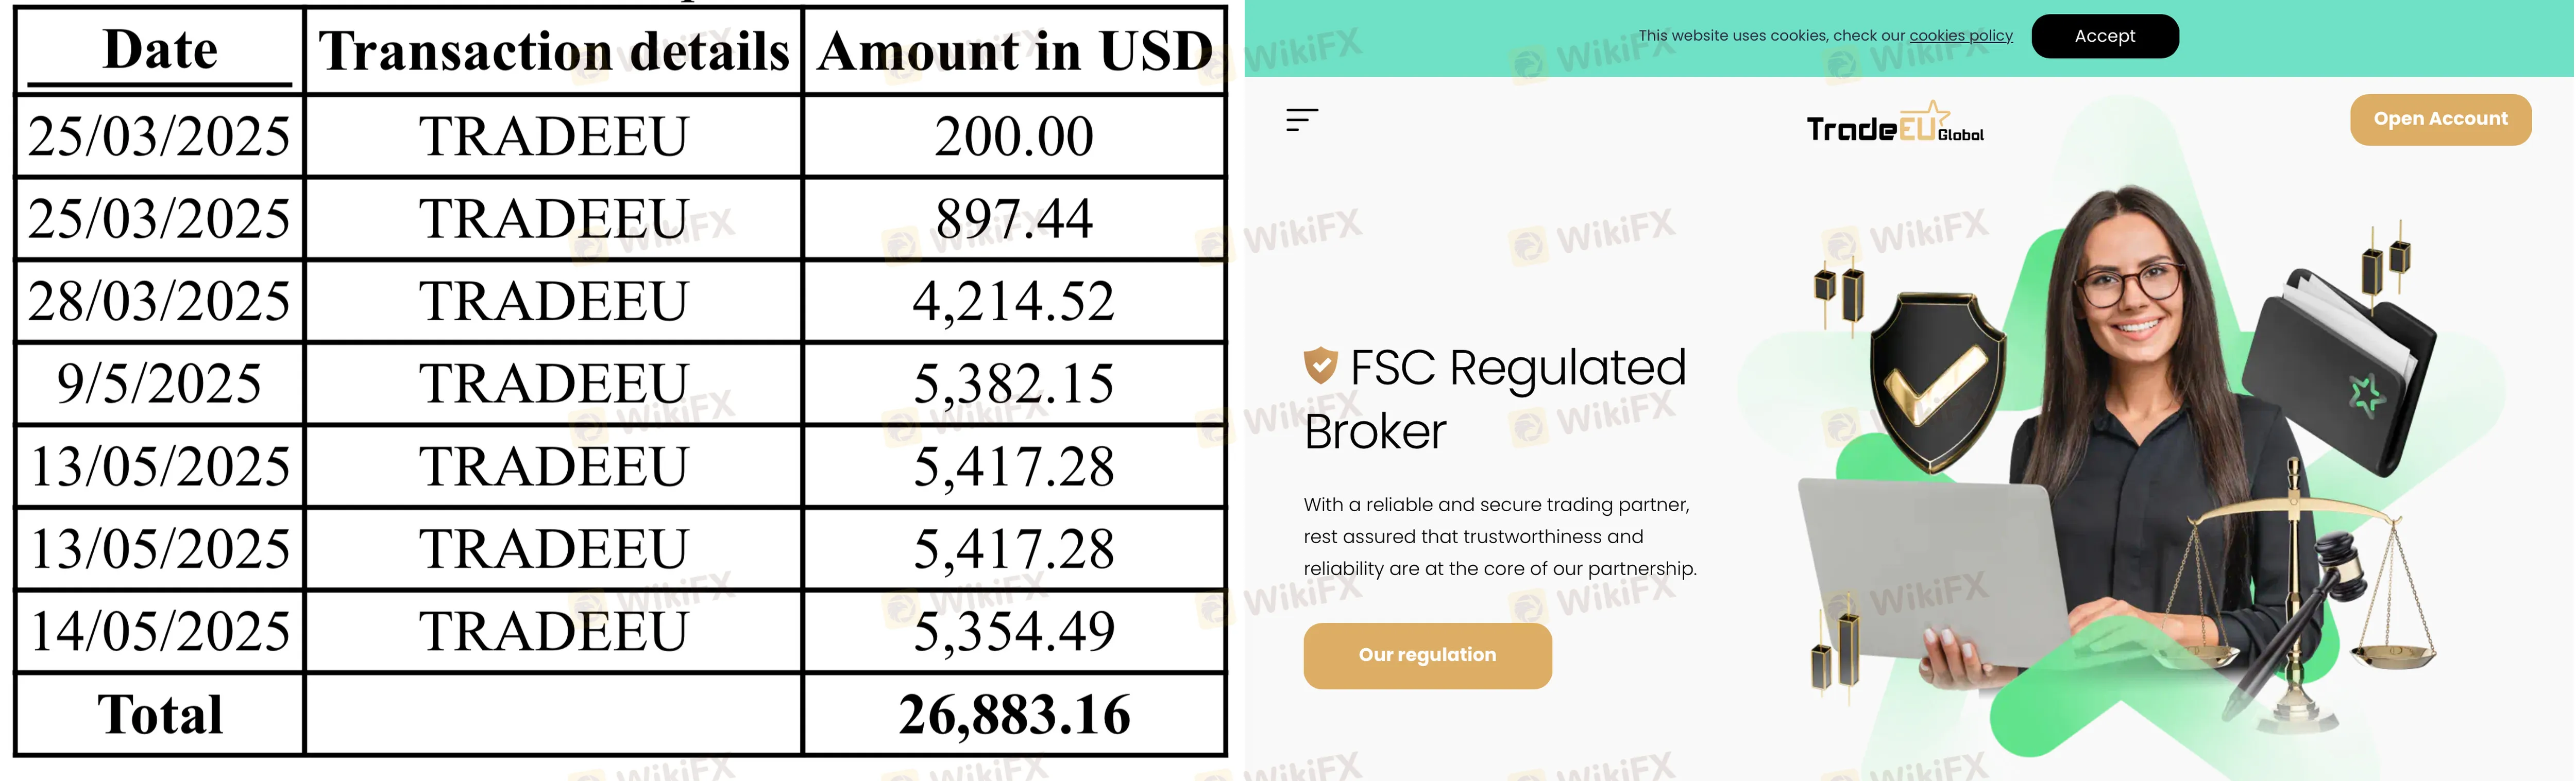
Task: Accept the cookies notice
Action: [x=2104, y=36]
